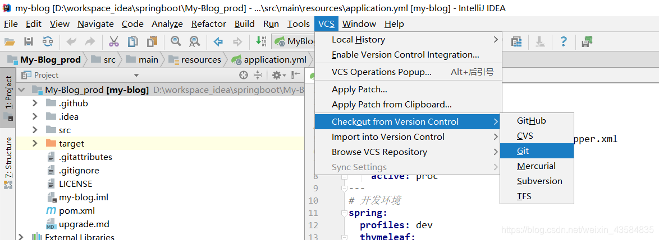This screenshot has height=240, width=659.
Task: Click the Save All toolbar icon
Action: pos(29,41)
